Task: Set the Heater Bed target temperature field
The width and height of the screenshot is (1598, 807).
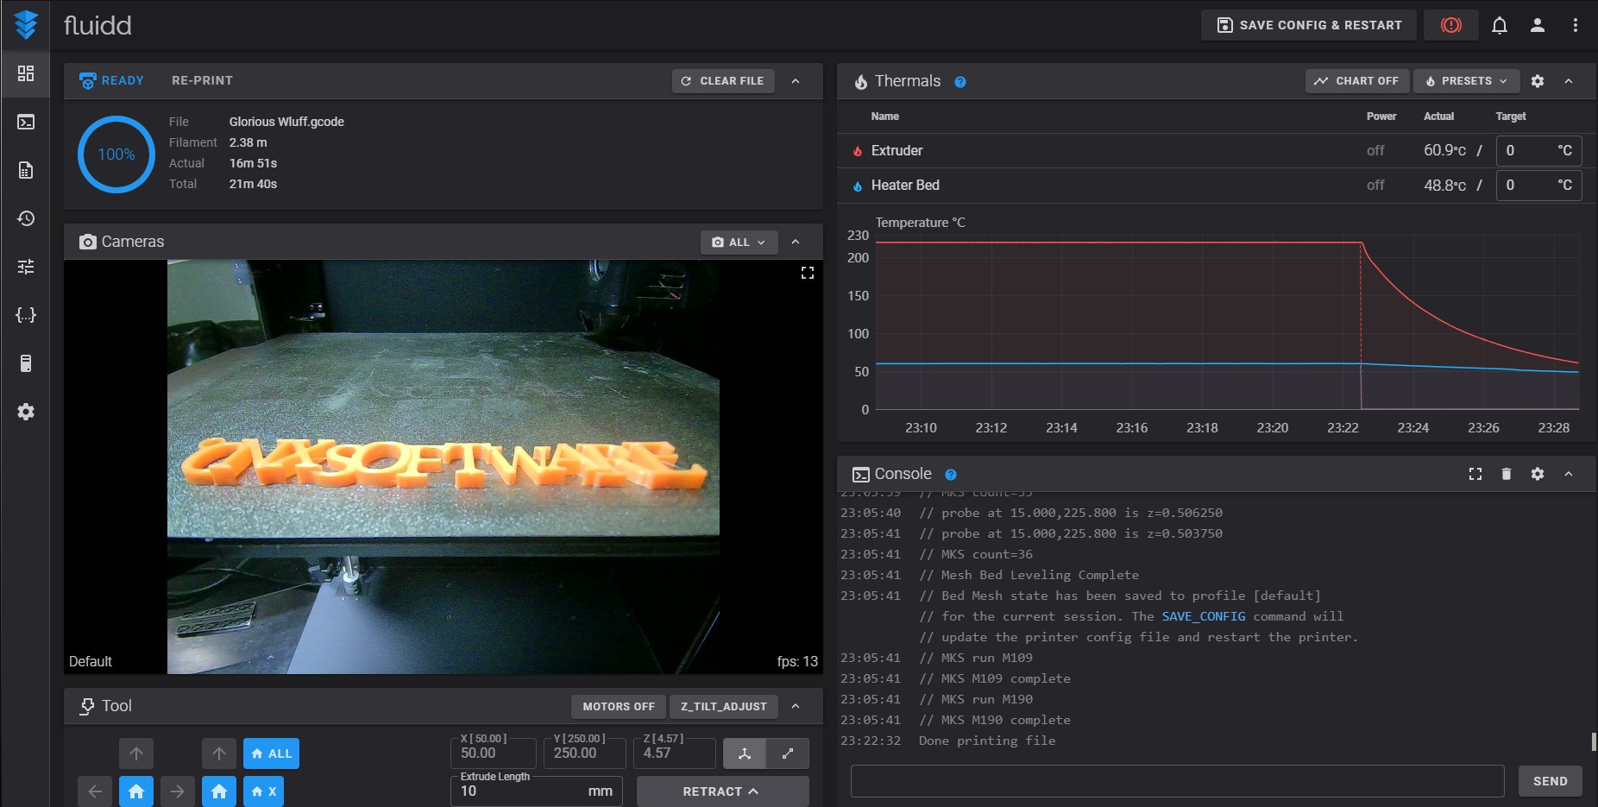Action: pos(1540,185)
